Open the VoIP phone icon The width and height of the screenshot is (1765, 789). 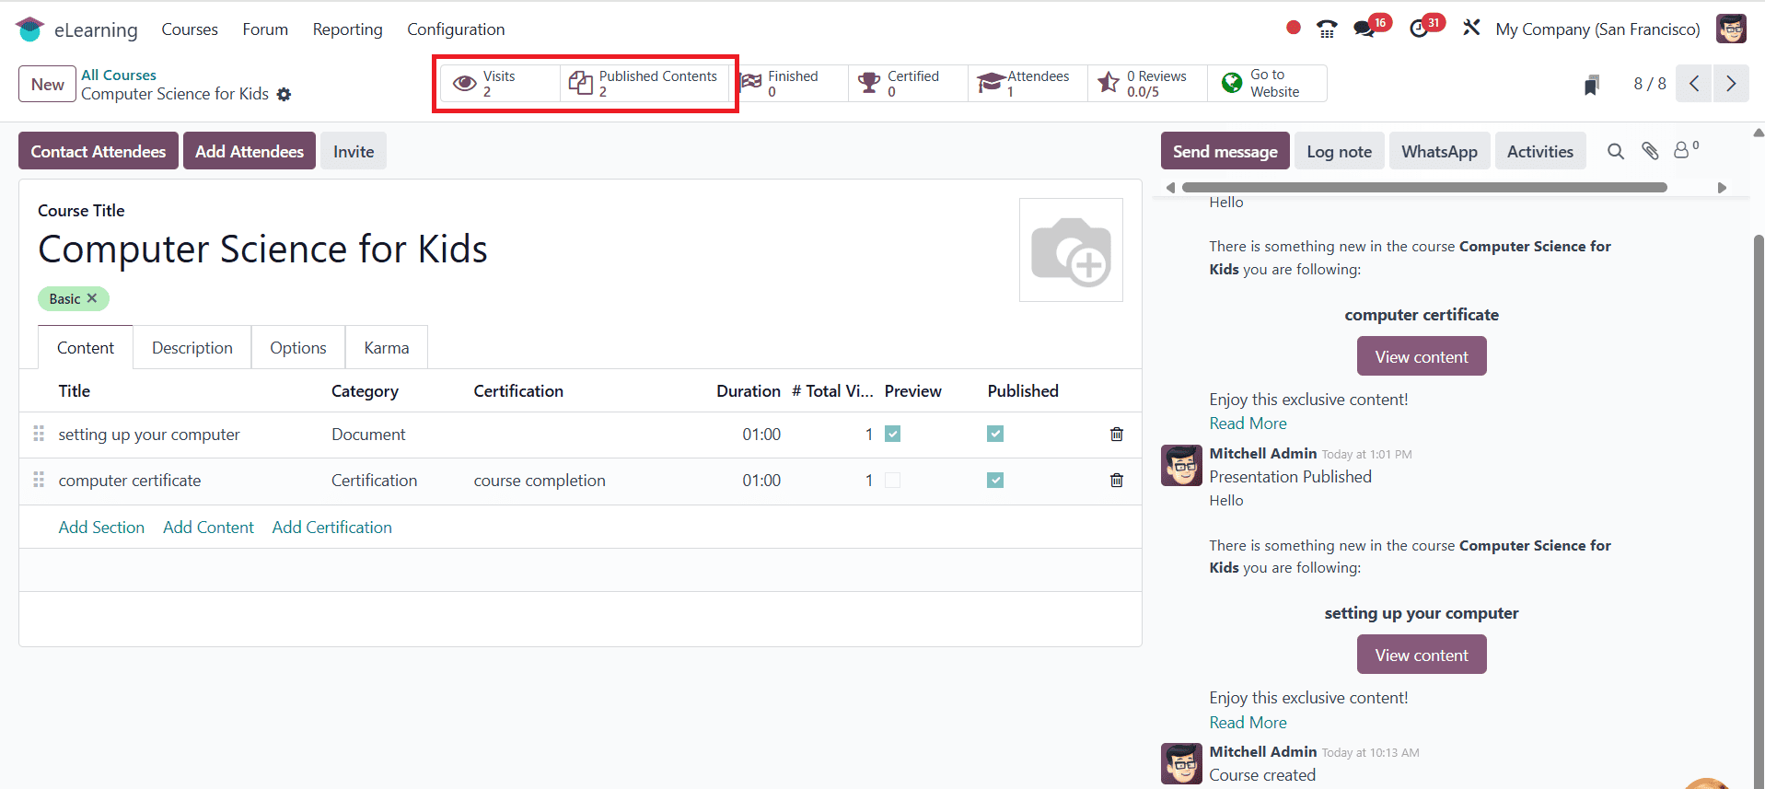click(x=1327, y=29)
